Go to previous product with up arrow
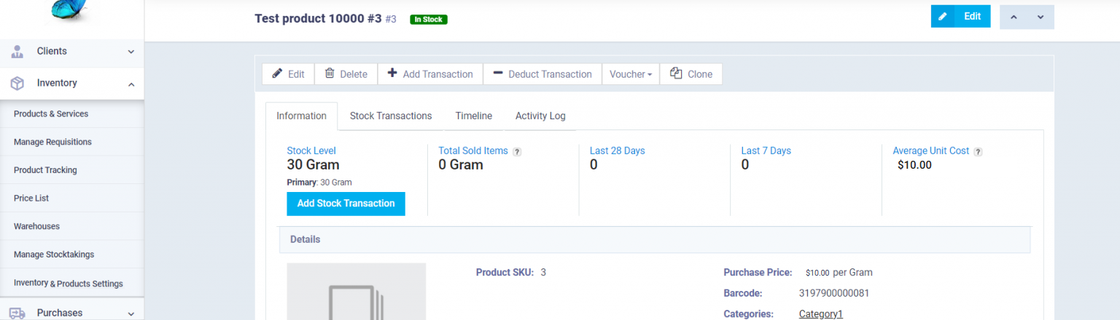The width and height of the screenshot is (1120, 320). click(1014, 17)
